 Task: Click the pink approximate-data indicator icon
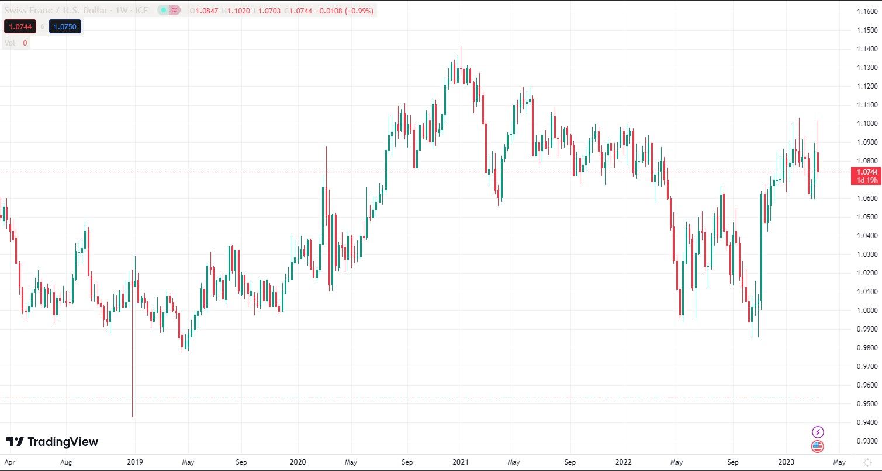(175, 10)
